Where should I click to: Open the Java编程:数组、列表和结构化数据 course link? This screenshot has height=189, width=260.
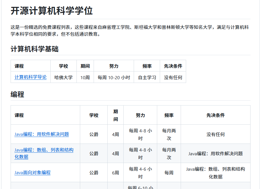click(44, 153)
